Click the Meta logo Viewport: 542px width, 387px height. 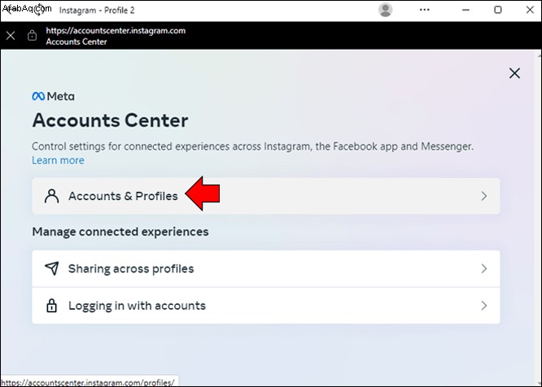coord(53,96)
